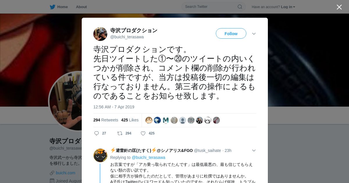Expand the reply options chevron
The image size is (349, 183).
tap(254, 150)
